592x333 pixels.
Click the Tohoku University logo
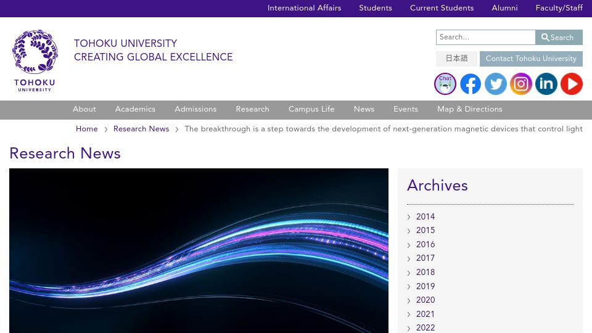pos(35,60)
